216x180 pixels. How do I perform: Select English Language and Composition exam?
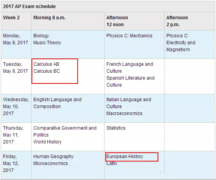57,103
